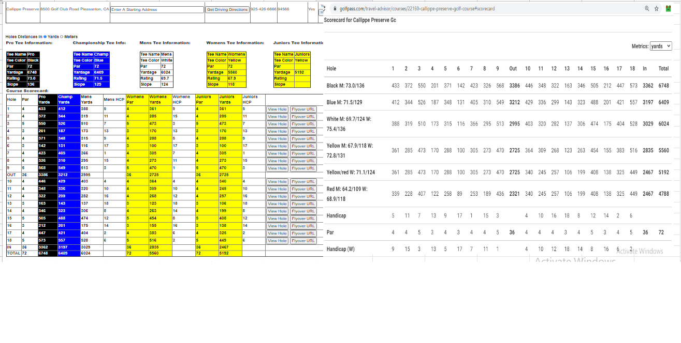This screenshot has height=343, width=681.
Task: Click the Get Driving Directions button
Action: pyautogui.click(x=227, y=9)
